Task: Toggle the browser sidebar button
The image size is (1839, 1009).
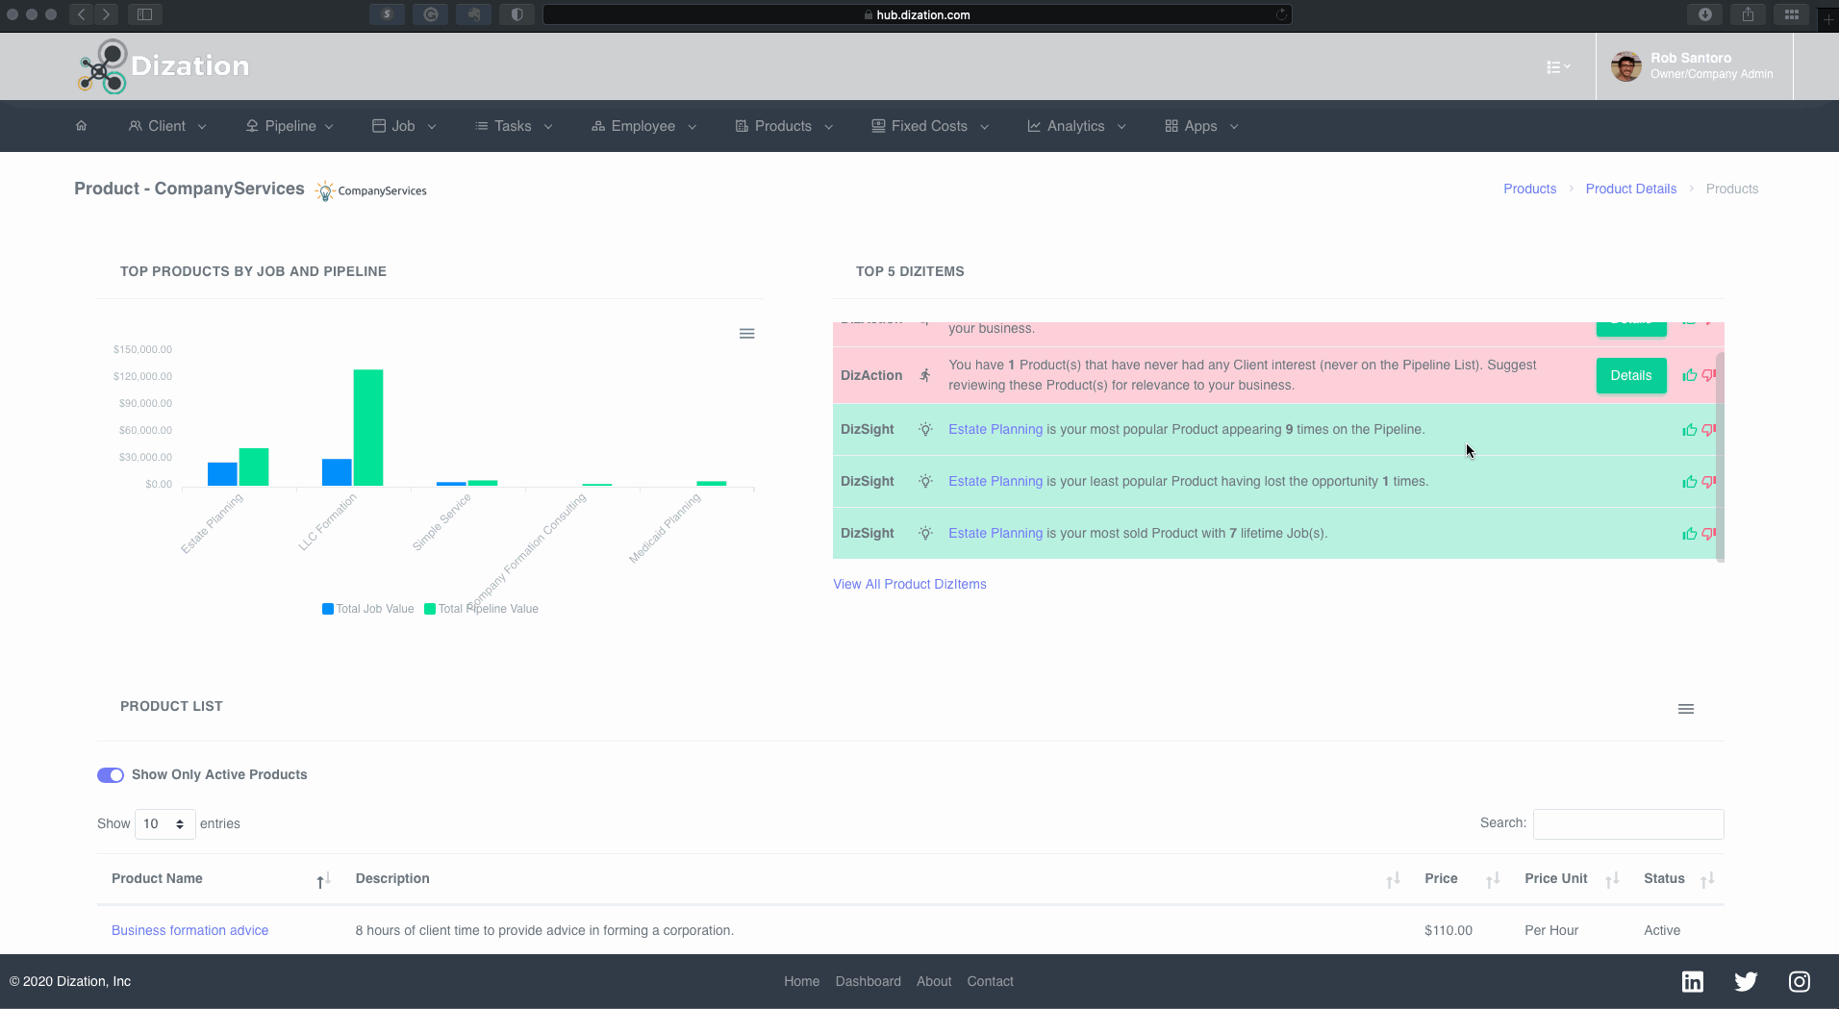Action: [x=145, y=14]
